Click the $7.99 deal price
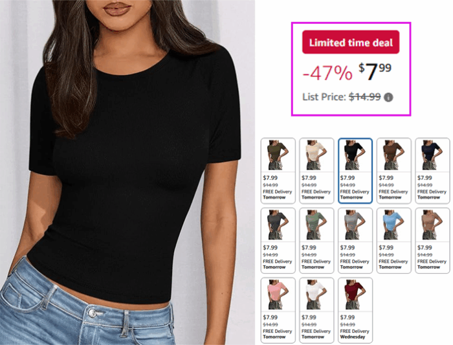The image size is (453, 345). pyautogui.click(x=375, y=71)
